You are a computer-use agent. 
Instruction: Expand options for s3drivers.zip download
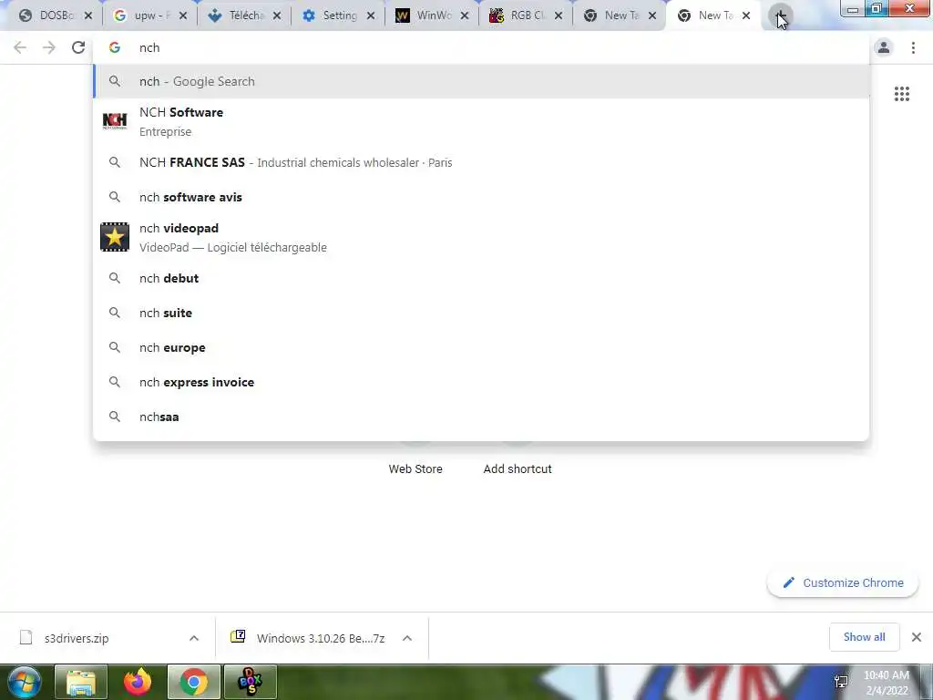tap(194, 638)
